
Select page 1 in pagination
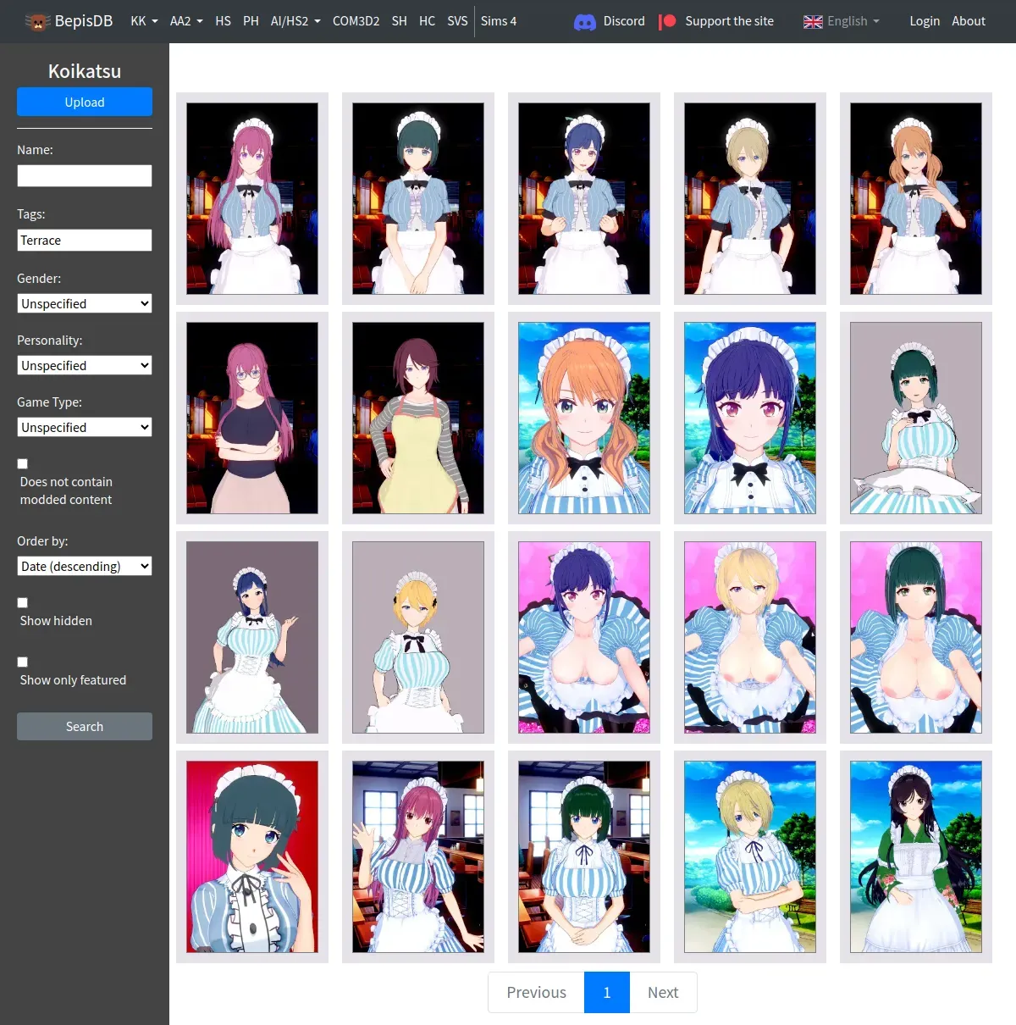(x=607, y=992)
